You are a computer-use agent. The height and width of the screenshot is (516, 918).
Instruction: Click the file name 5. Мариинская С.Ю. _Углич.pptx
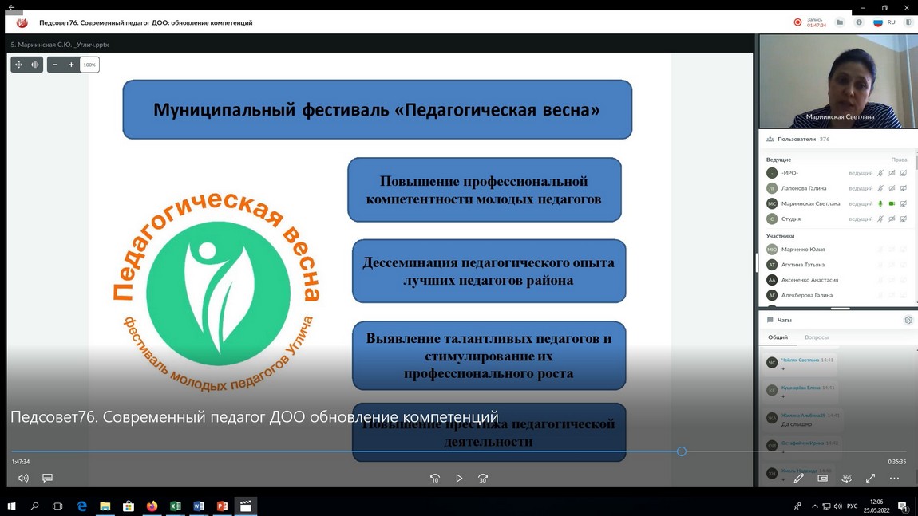(60, 45)
